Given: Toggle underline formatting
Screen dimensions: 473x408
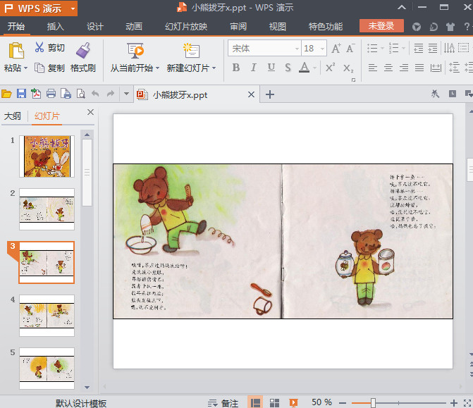Looking at the screenshot, I should pos(271,68).
